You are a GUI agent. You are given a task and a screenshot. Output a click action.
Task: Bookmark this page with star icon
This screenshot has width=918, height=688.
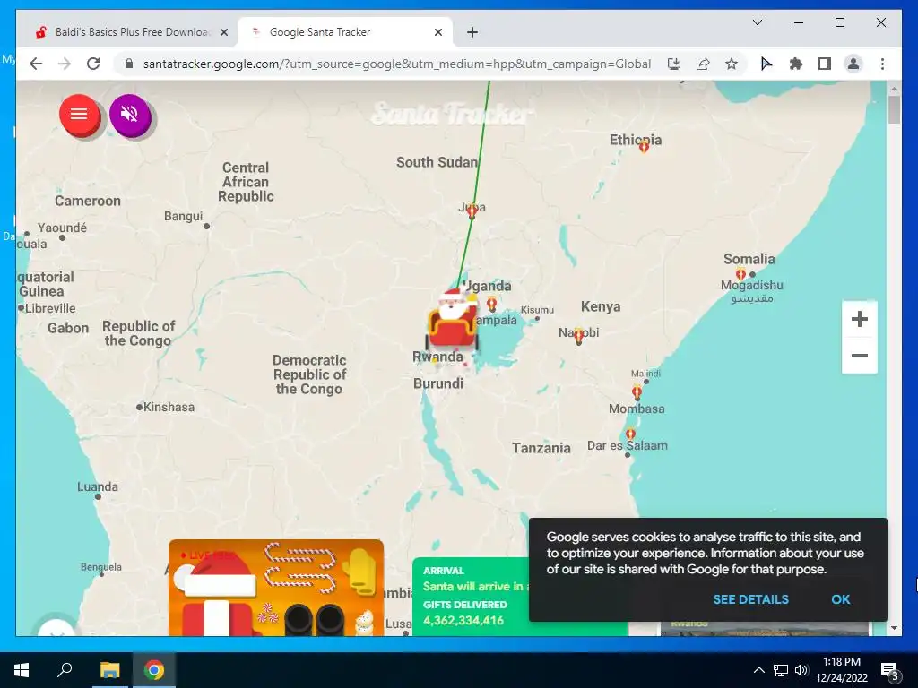[732, 64]
